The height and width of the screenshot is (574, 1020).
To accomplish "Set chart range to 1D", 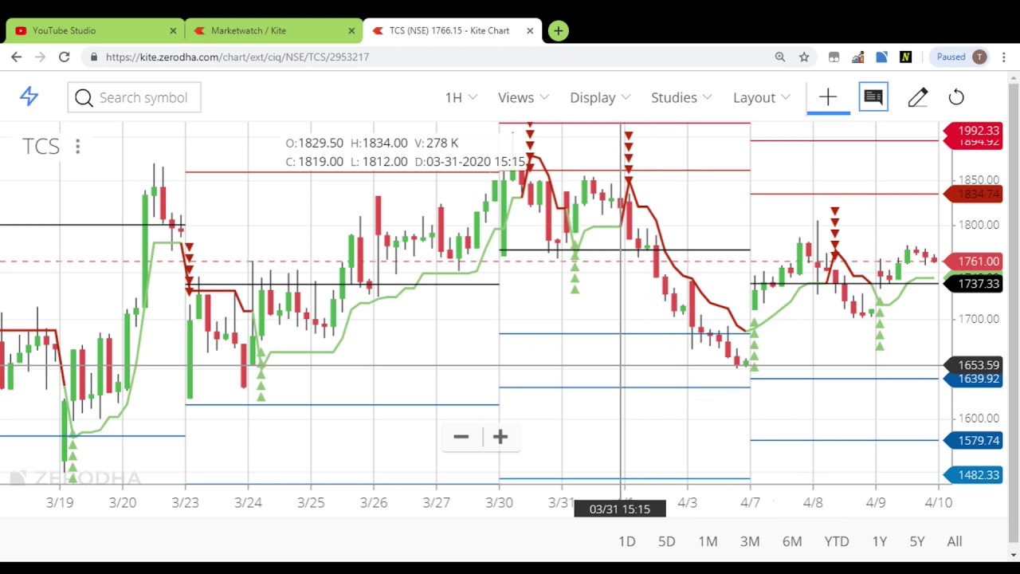I will [x=627, y=541].
